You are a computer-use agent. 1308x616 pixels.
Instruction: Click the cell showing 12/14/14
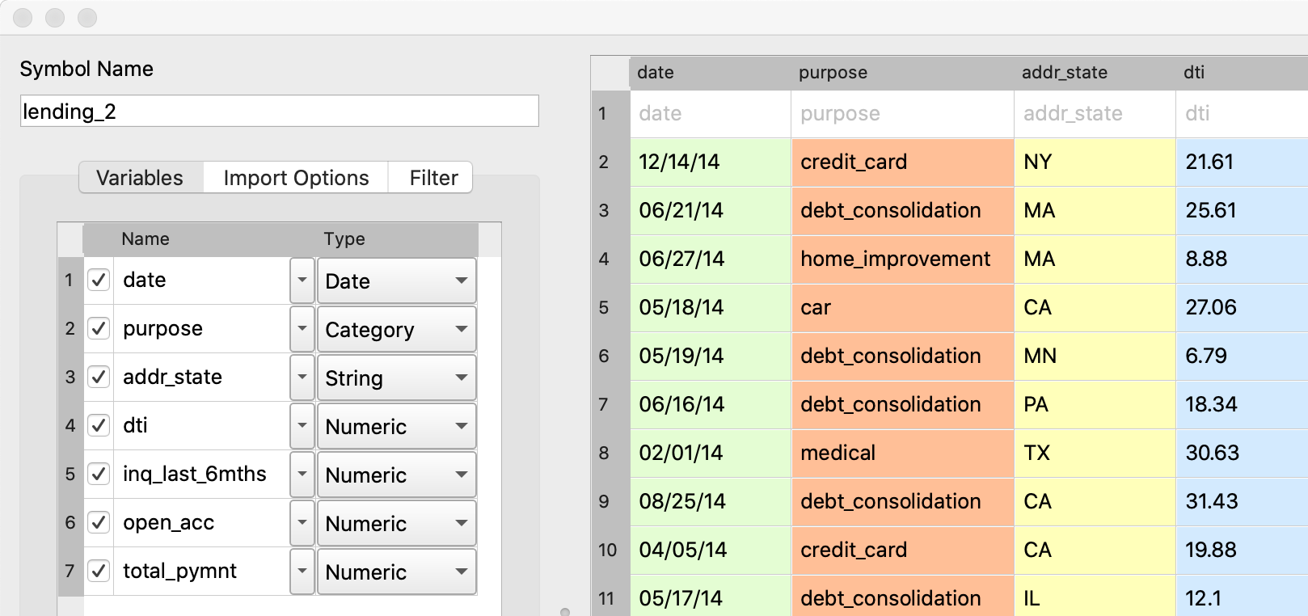pos(711,162)
